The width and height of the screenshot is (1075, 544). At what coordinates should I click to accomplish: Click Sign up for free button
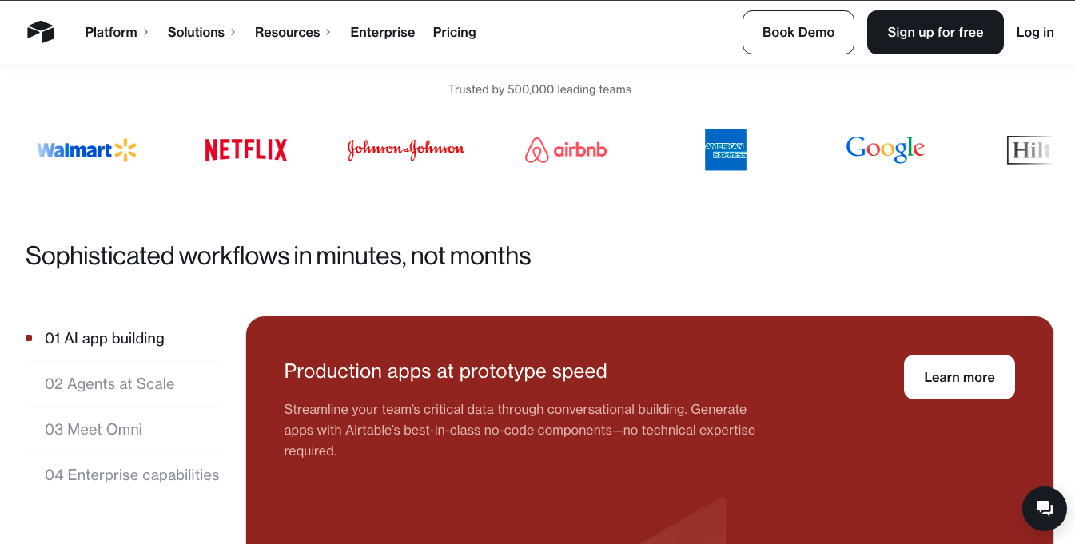click(935, 32)
